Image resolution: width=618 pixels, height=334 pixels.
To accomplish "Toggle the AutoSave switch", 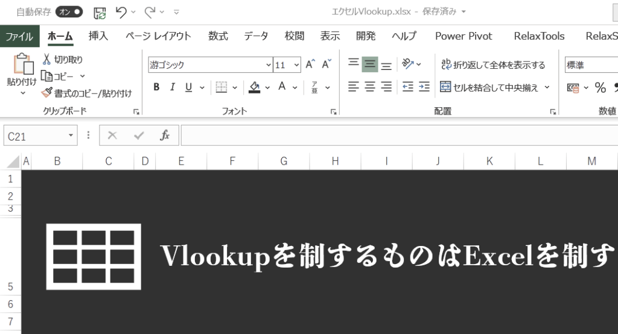I will coord(69,12).
